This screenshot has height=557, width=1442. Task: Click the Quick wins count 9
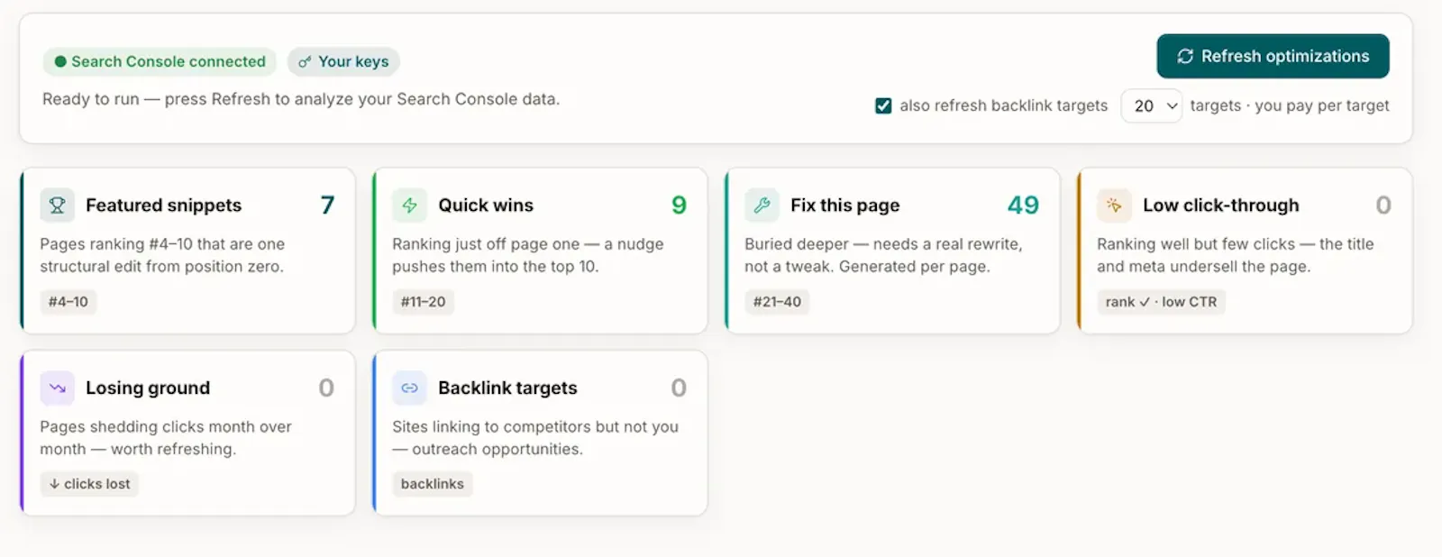click(x=679, y=205)
